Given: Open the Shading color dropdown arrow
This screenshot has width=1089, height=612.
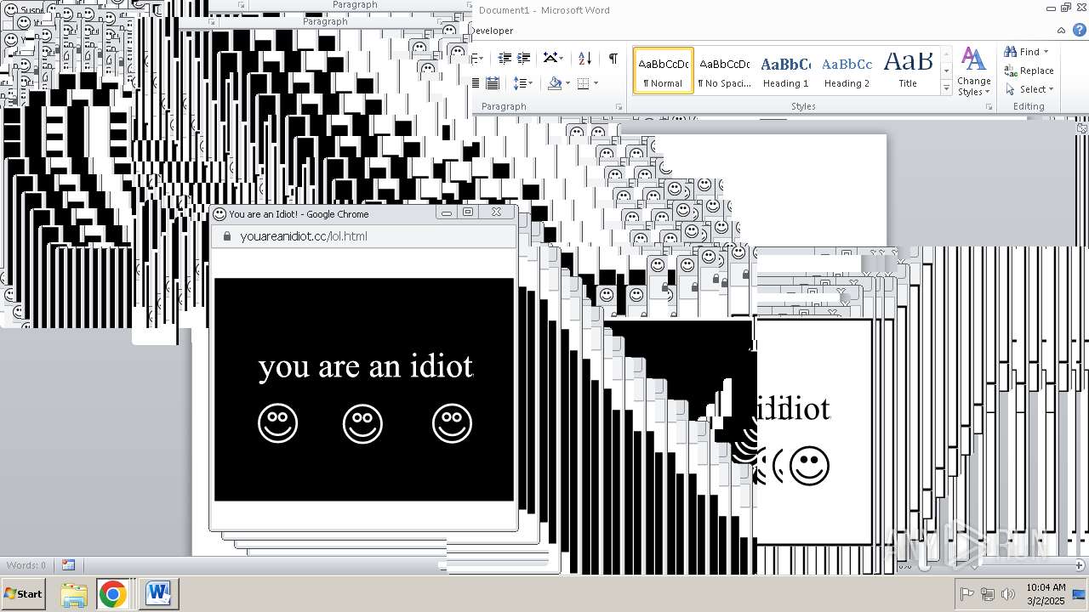Looking at the screenshot, I should click(567, 83).
